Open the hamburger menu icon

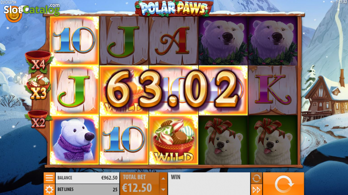(49, 178)
